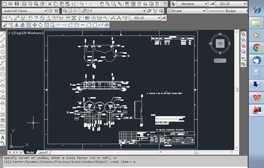The image size is (264, 168).
Task: Click the W direction on the ViewCube
Action: coord(211,44)
